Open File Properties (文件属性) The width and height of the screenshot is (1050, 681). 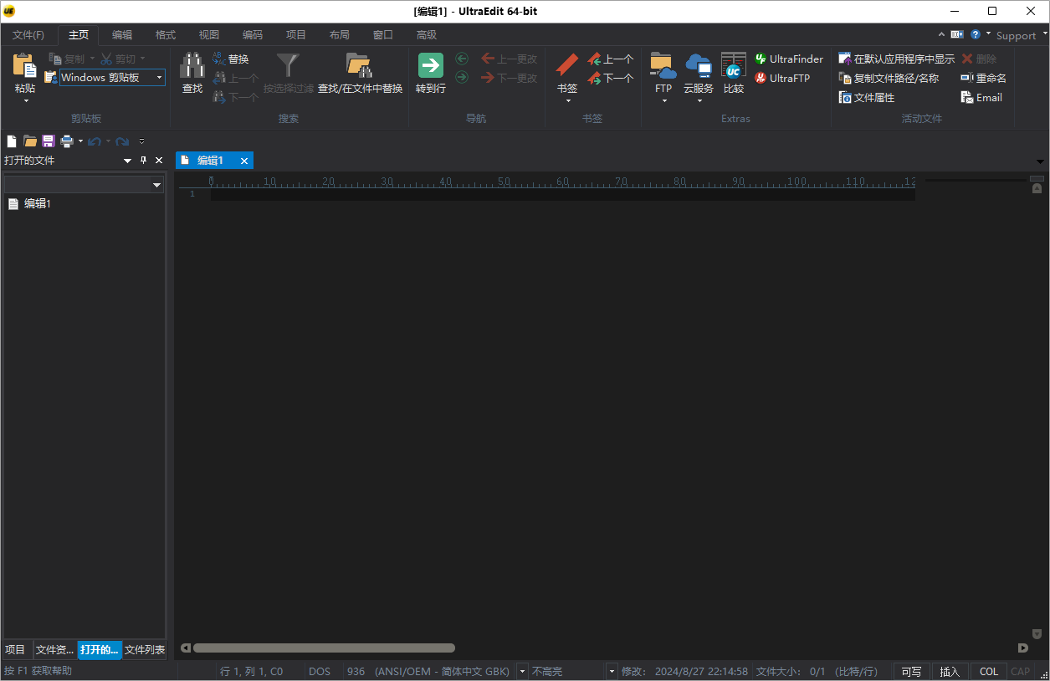867,97
